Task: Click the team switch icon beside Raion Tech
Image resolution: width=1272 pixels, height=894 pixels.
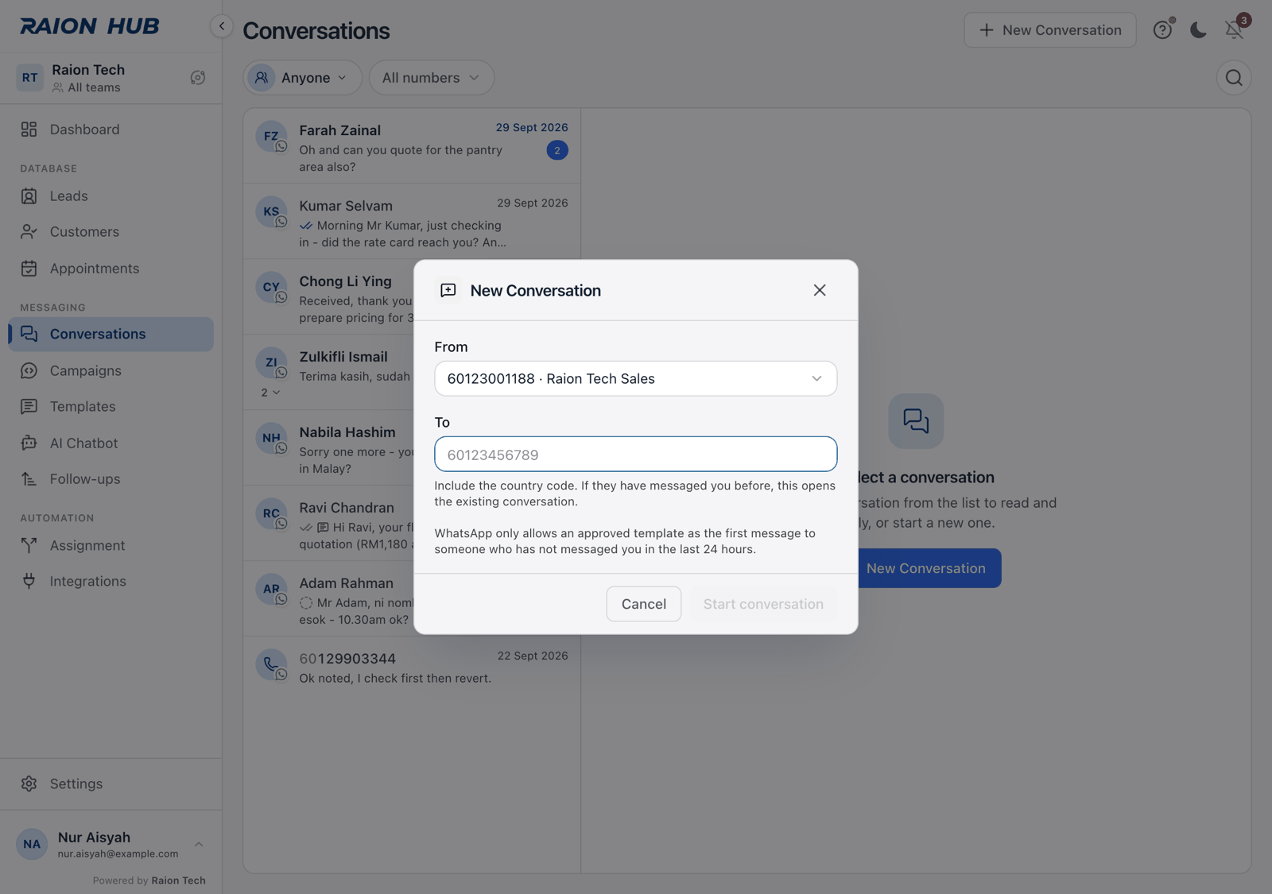Action: coord(198,77)
